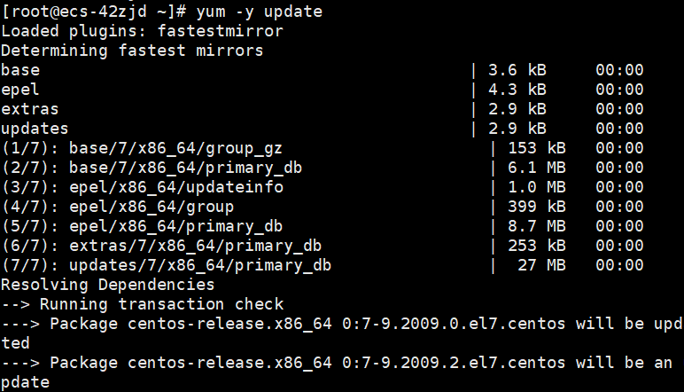Click the 'Loaded plugins: fastestmirror' line

(143, 31)
